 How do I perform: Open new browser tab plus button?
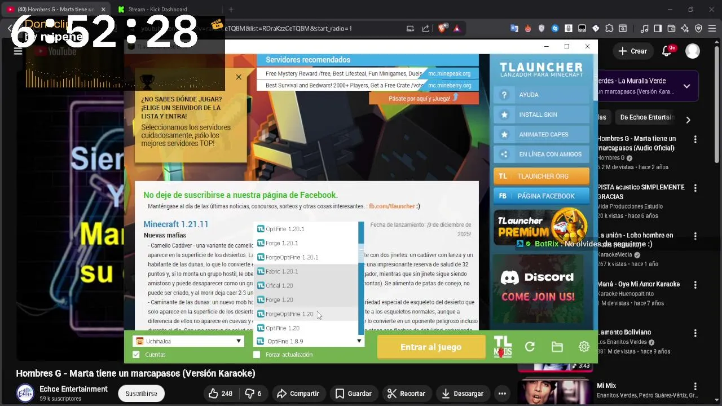(x=231, y=9)
